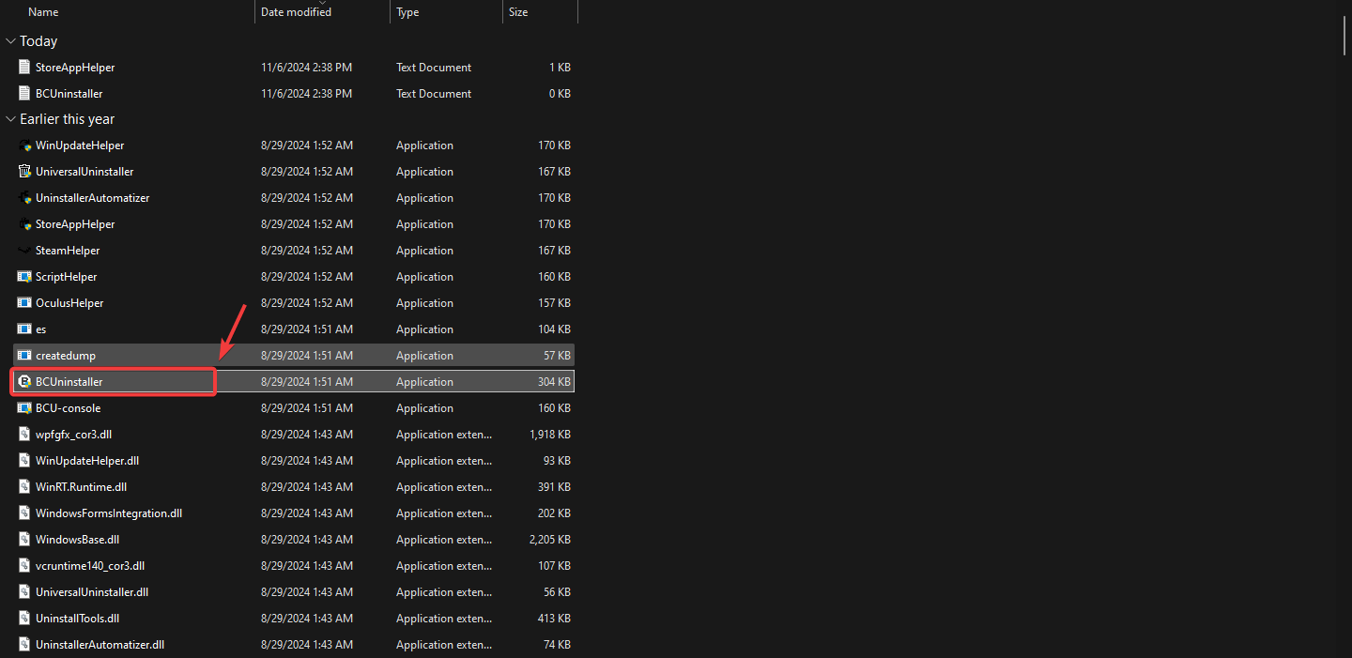Click the wpfgfx_cor3.dll file icon
This screenshot has width=1352, height=658.
pos(25,435)
